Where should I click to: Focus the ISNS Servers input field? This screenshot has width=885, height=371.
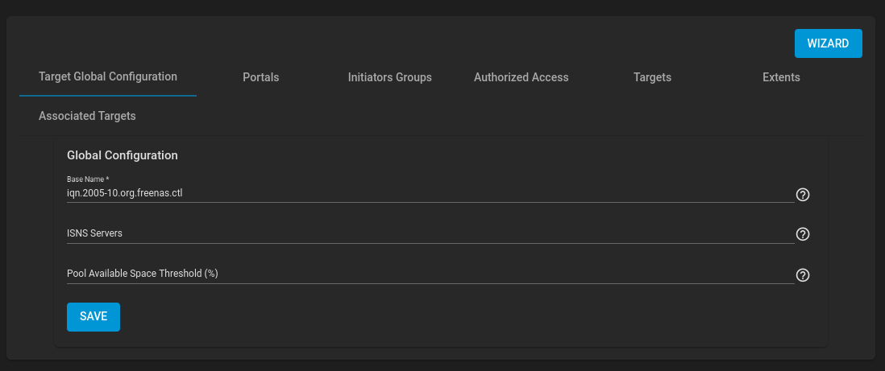point(430,233)
